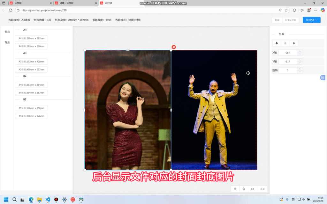Open the 保存PDF dropdown button
The width and height of the screenshot is (327, 204).
[312, 20]
